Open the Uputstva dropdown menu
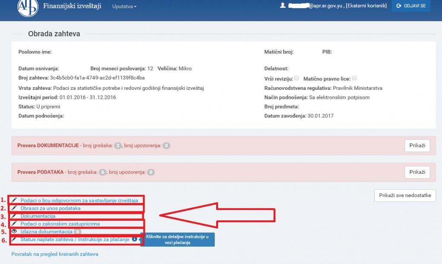Image resolution: width=442 pixels, height=264 pixels. [x=124, y=6]
